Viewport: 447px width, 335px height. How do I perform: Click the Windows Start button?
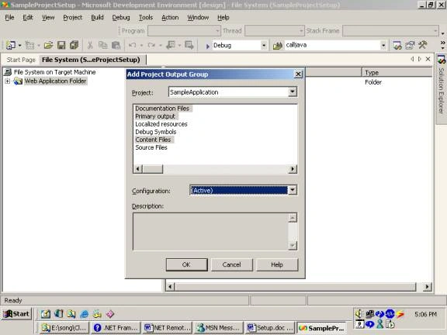click(x=16, y=314)
